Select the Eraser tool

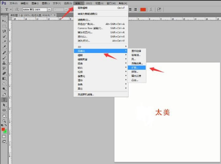pos(4,73)
